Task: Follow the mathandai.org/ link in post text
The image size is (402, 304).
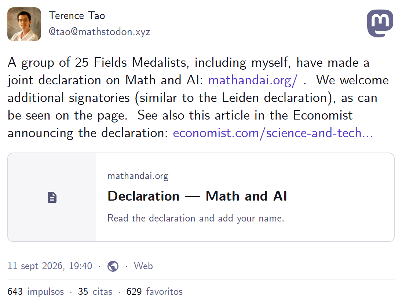Action: [x=253, y=80]
